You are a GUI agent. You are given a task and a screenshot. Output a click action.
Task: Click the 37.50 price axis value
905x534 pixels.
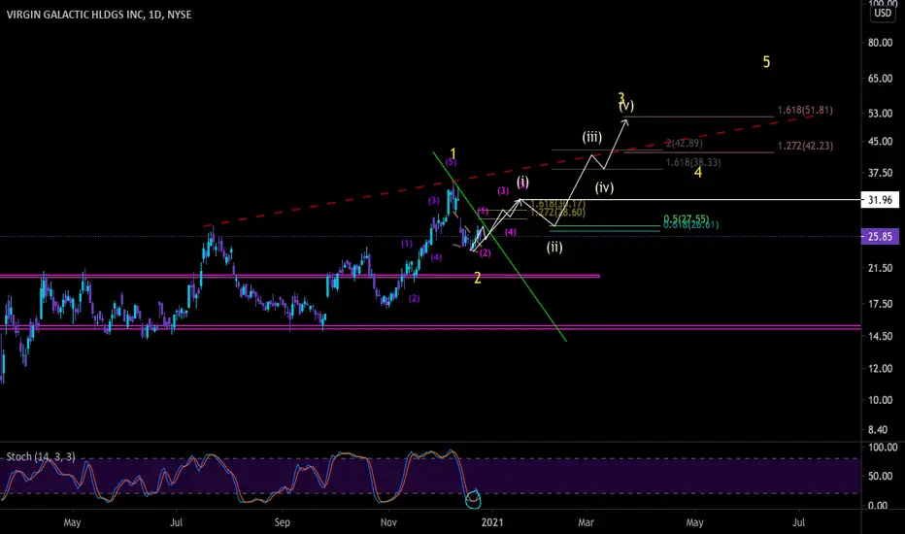tap(880, 173)
